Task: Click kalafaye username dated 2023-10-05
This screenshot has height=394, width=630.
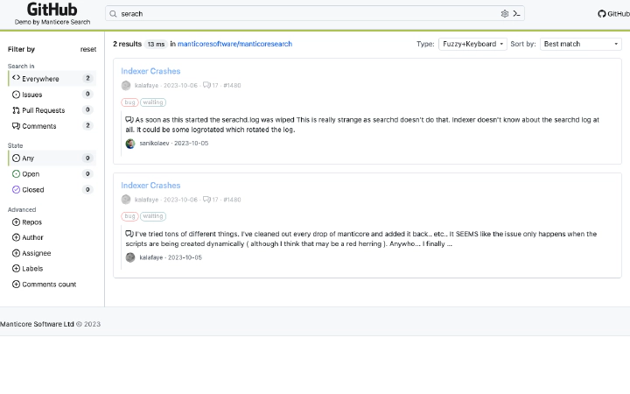Action: pyautogui.click(x=151, y=257)
